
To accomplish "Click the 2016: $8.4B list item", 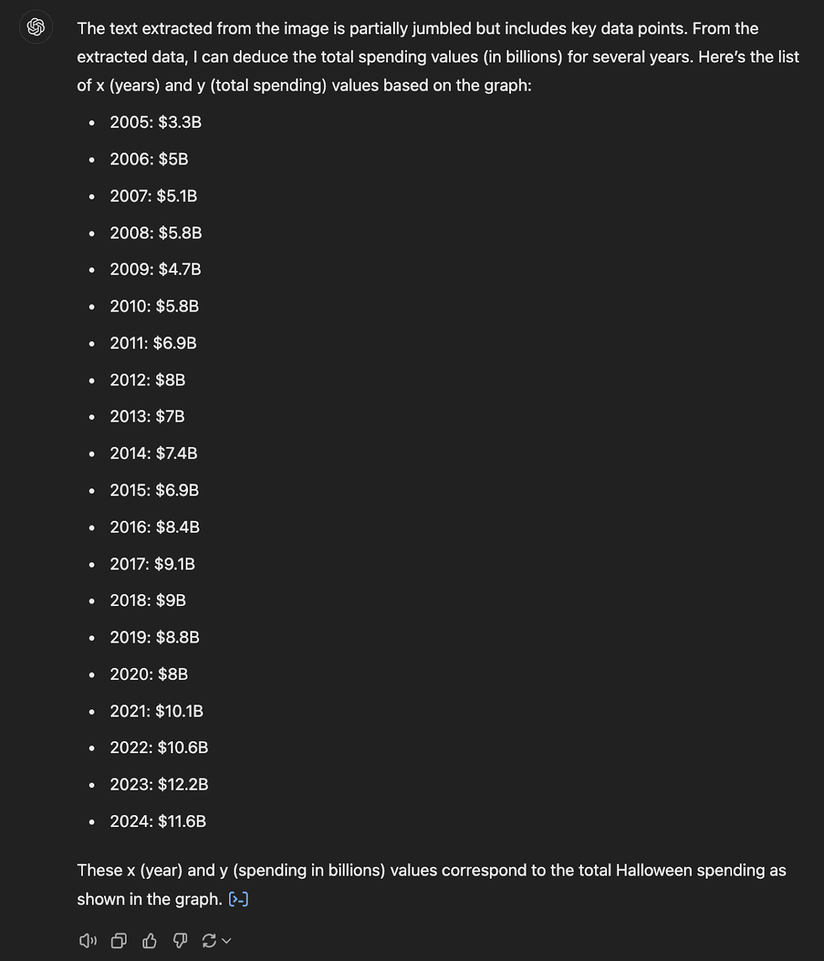I will coord(154,527).
